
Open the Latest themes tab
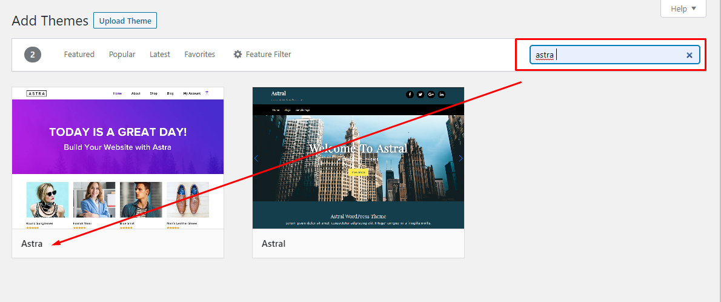[x=159, y=55]
